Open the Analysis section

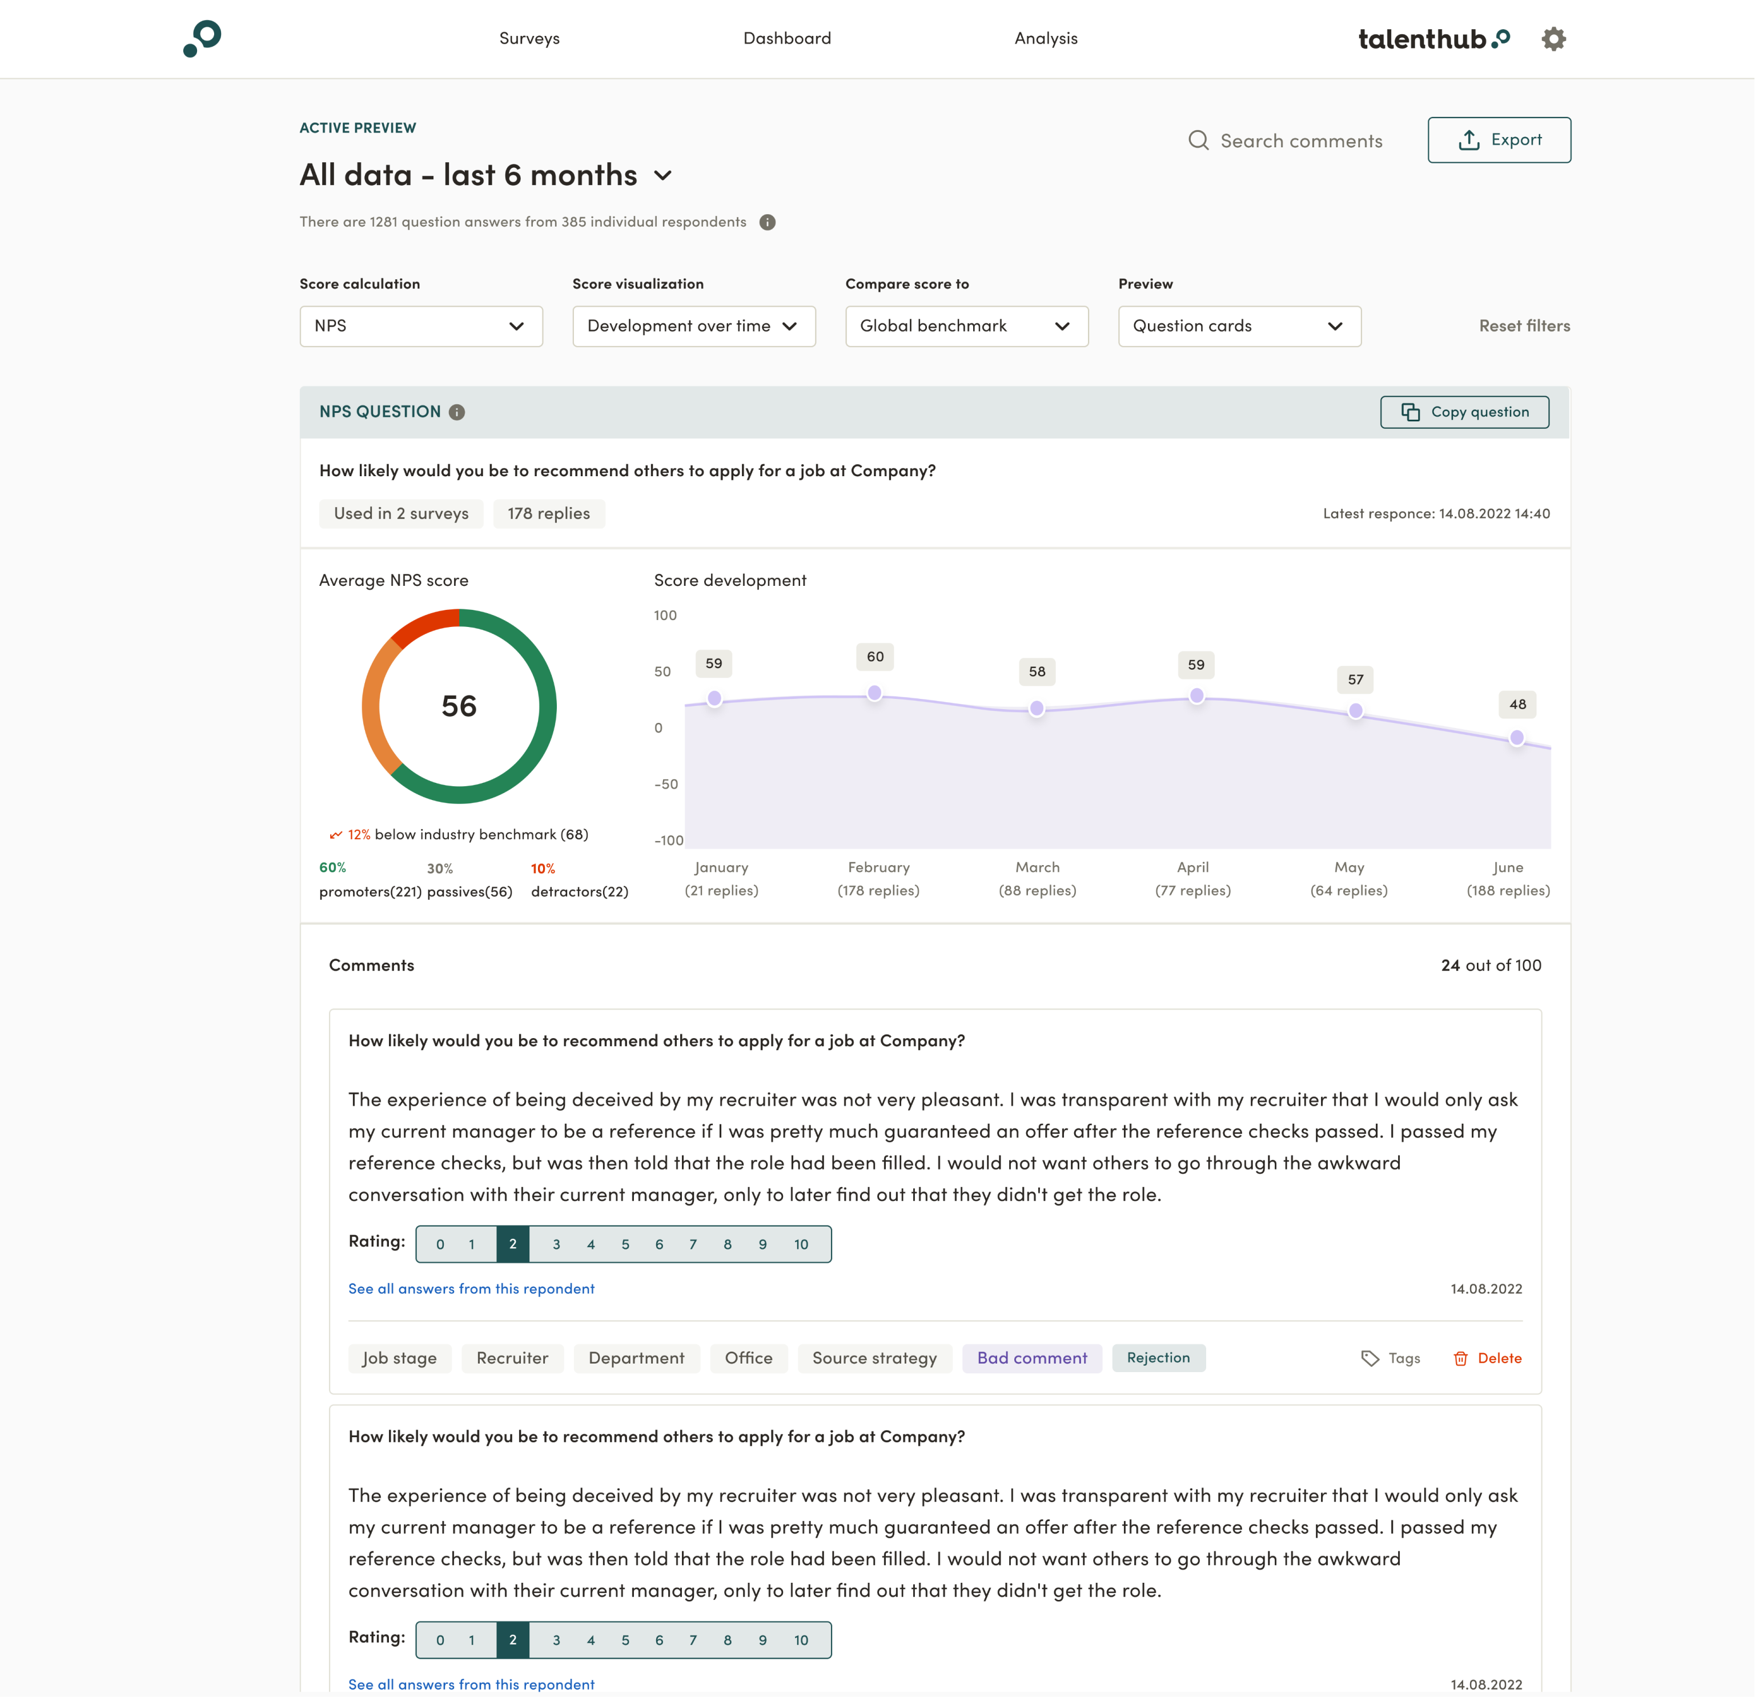point(1046,38)
